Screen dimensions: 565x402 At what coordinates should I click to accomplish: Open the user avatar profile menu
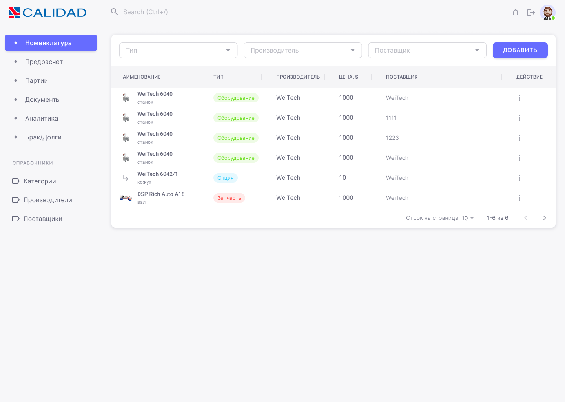click(548, 13)
